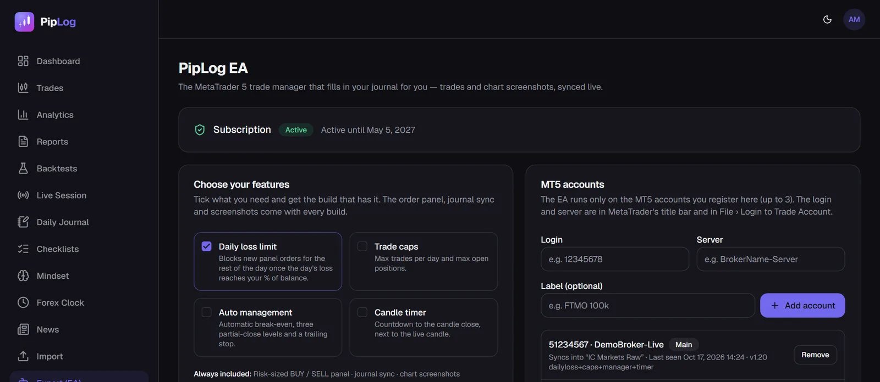Click the News newspaper icon
The width and height of the screenshot is (880, 382).
(23, 330)
